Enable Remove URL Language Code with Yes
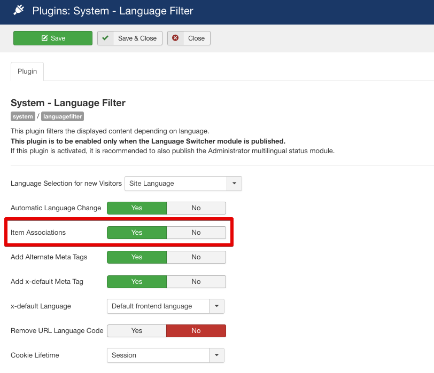The width and height of the screenshot is (434, 373). pos(137,331)
